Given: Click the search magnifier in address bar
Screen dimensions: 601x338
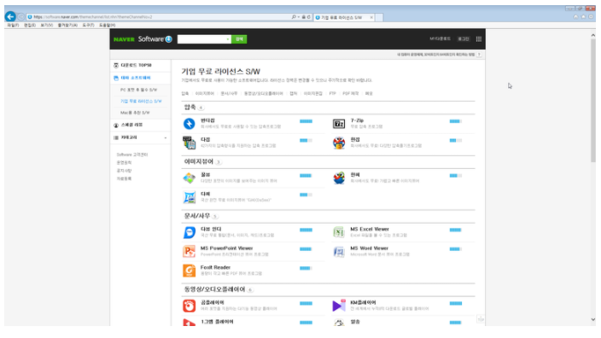Looking at the screenshot, I should pyautogui.click(x=294, y=17).
